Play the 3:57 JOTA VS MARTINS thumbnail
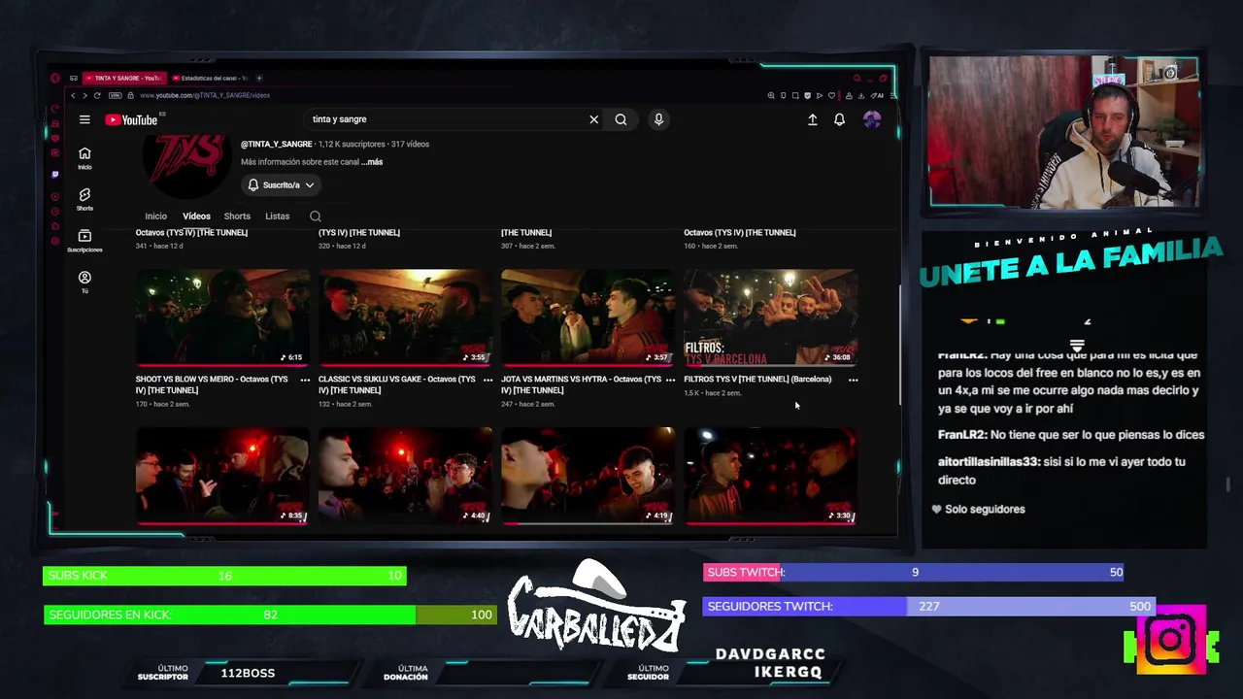Viewport: 1243px width, 699px height. click(588, 316)
